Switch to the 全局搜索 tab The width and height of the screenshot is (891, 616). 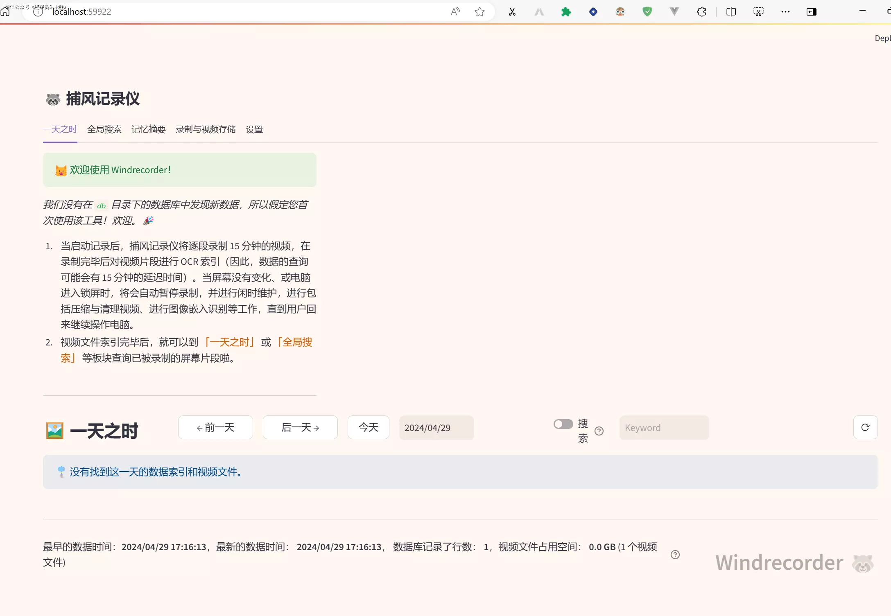(x=104, y=129)
